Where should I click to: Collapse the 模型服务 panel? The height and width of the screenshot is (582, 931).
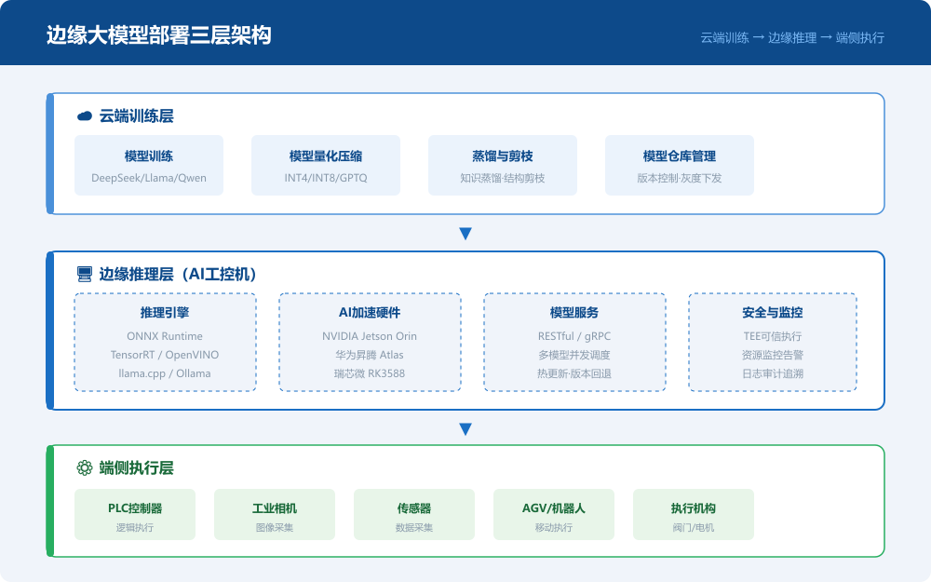pyautogui.click(x=573, y=342)
